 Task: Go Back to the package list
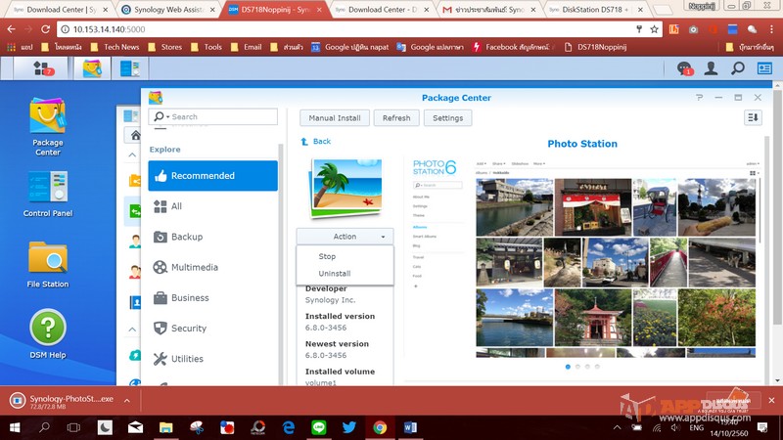[x=322, y=142]
